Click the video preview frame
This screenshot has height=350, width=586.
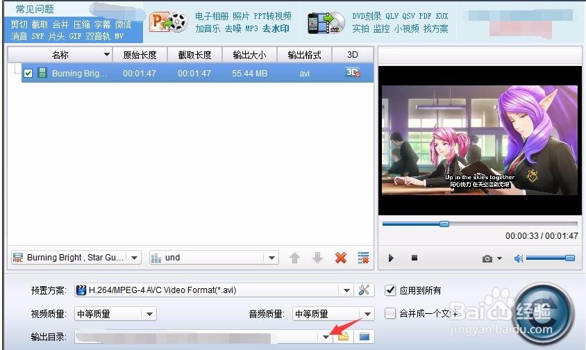480,140
